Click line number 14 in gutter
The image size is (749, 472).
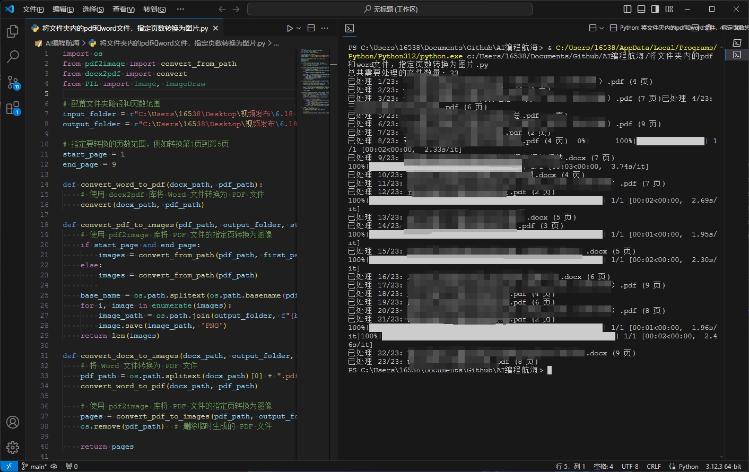tap(45, 185)
